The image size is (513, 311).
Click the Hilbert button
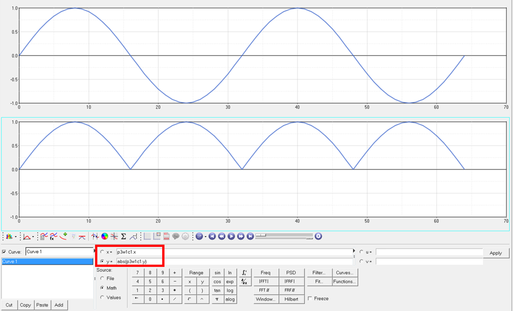(x=291, y=299)
